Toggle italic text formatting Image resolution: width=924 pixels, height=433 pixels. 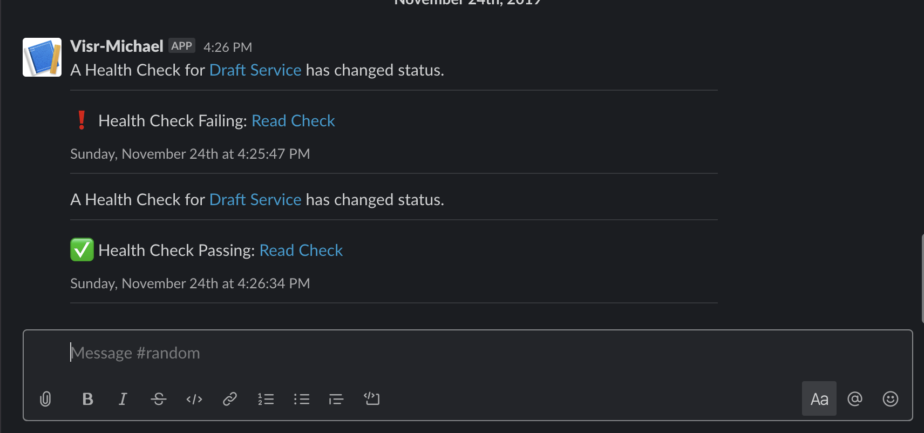123,399
